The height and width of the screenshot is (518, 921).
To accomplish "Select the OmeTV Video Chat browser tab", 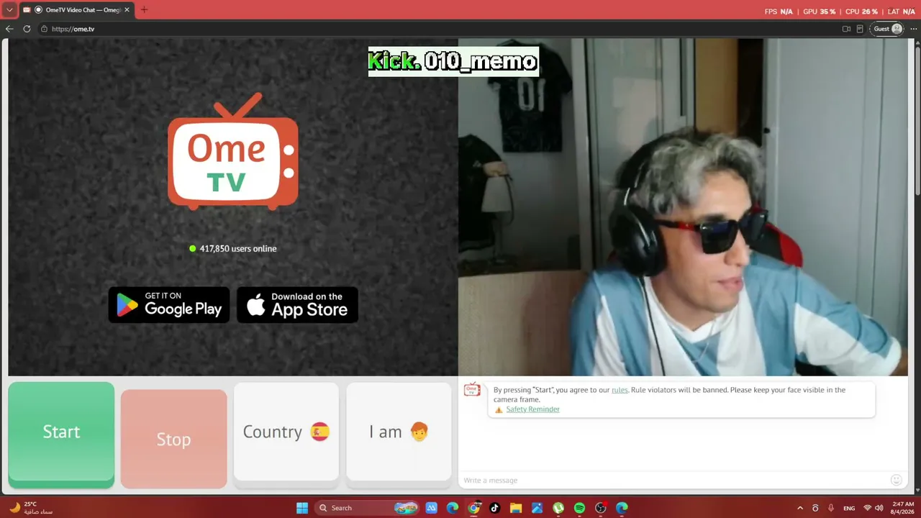I will click(x=76, y=10).
